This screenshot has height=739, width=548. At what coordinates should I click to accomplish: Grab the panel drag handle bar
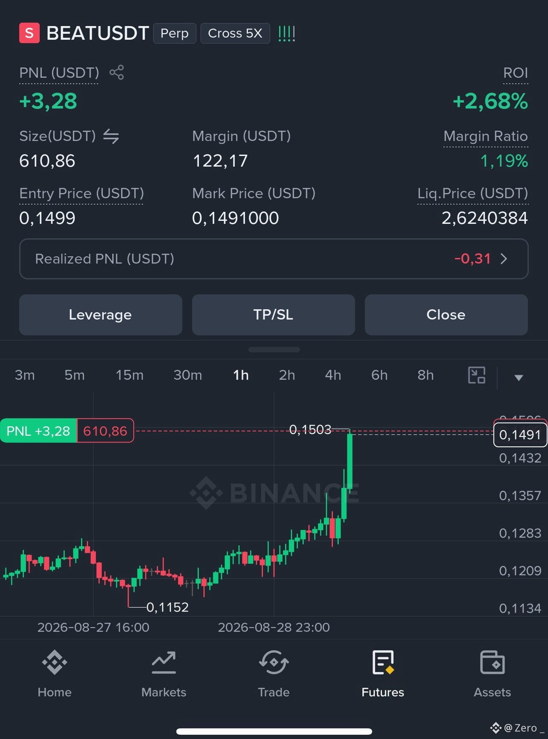[x=274, y=349]
